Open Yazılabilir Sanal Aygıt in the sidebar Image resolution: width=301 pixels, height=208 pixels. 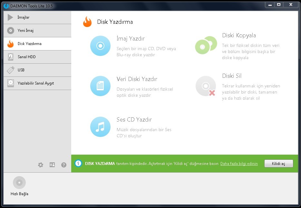(x=37, y=83)
